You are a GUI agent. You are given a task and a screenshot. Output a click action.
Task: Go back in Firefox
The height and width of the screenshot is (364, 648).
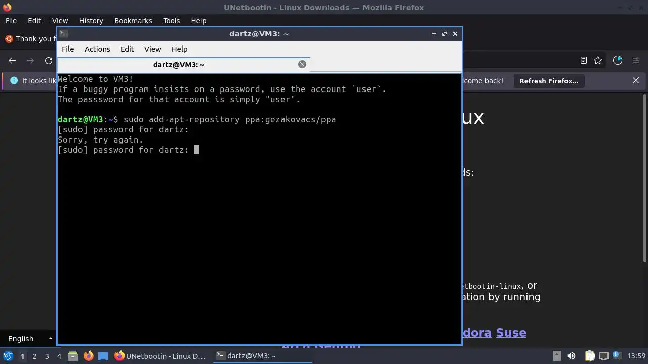pos(12,61)
